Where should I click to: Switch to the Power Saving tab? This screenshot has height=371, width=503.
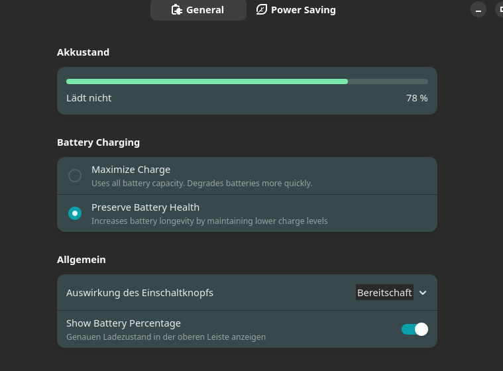click(296, 10)
